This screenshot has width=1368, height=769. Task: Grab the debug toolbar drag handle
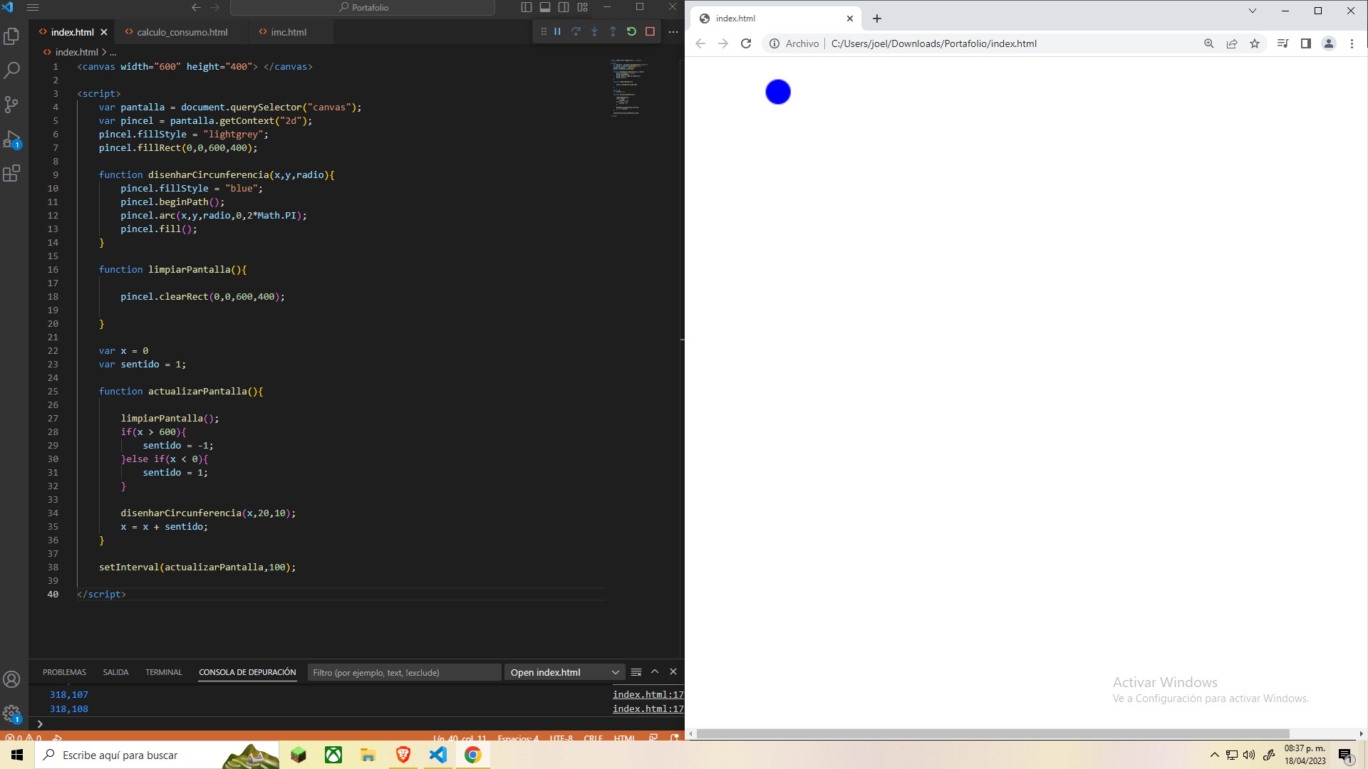pos(544,31)
